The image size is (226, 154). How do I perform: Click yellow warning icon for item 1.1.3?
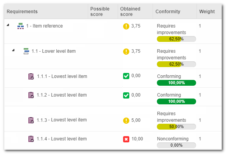click(x=126, y=121)
